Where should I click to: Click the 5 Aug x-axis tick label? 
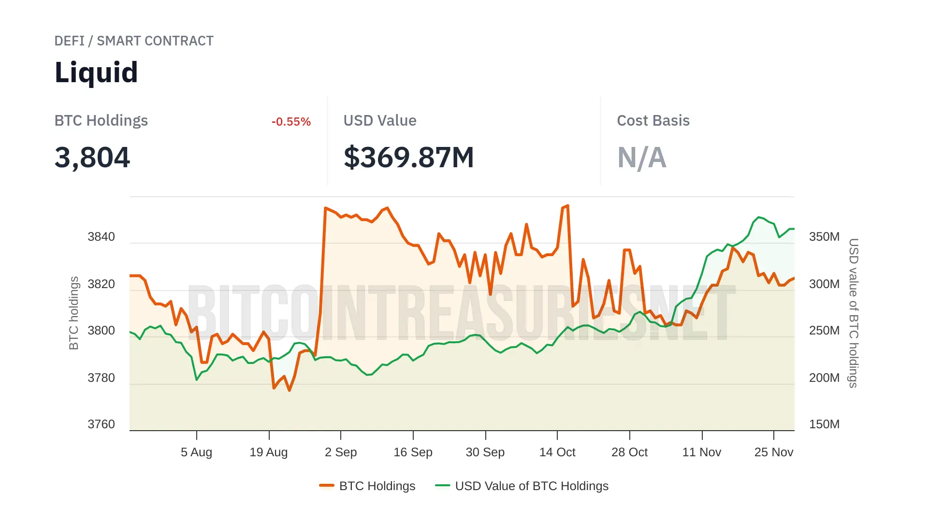click(196, 452)
